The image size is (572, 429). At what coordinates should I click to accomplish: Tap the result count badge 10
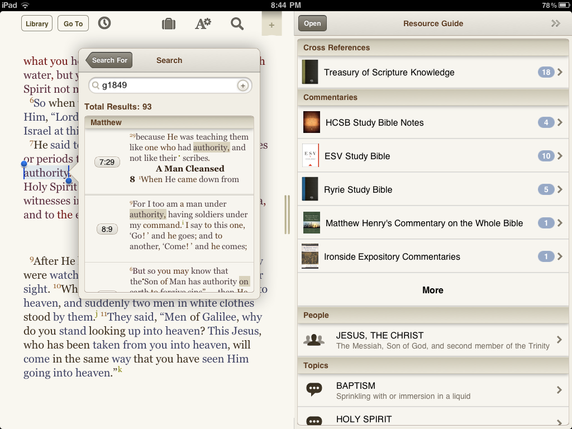pyautogui.click(x=546, y=156)
